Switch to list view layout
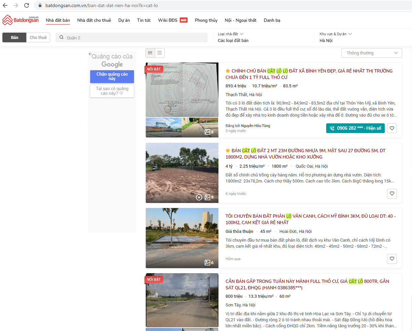The image size is (412, 331). [150, 53]
